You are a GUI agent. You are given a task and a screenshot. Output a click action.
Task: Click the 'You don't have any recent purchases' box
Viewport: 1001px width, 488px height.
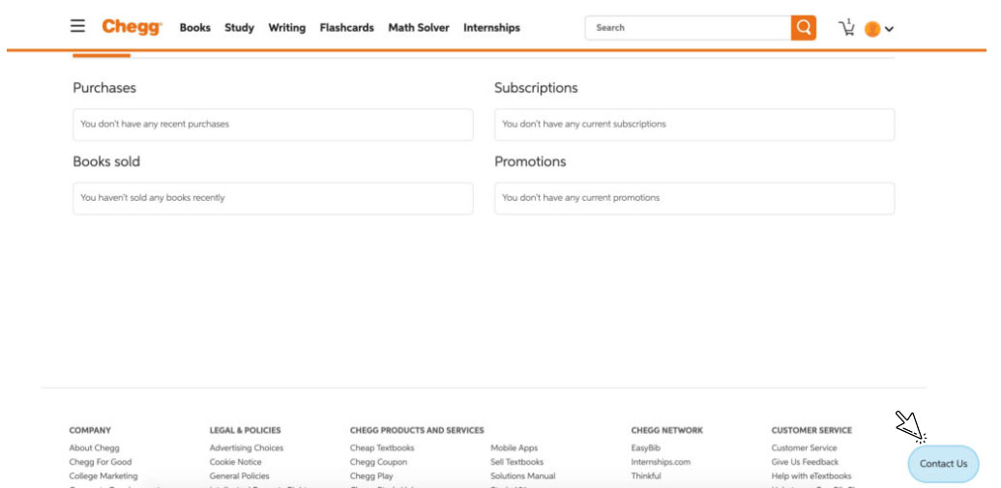[274, 125]
